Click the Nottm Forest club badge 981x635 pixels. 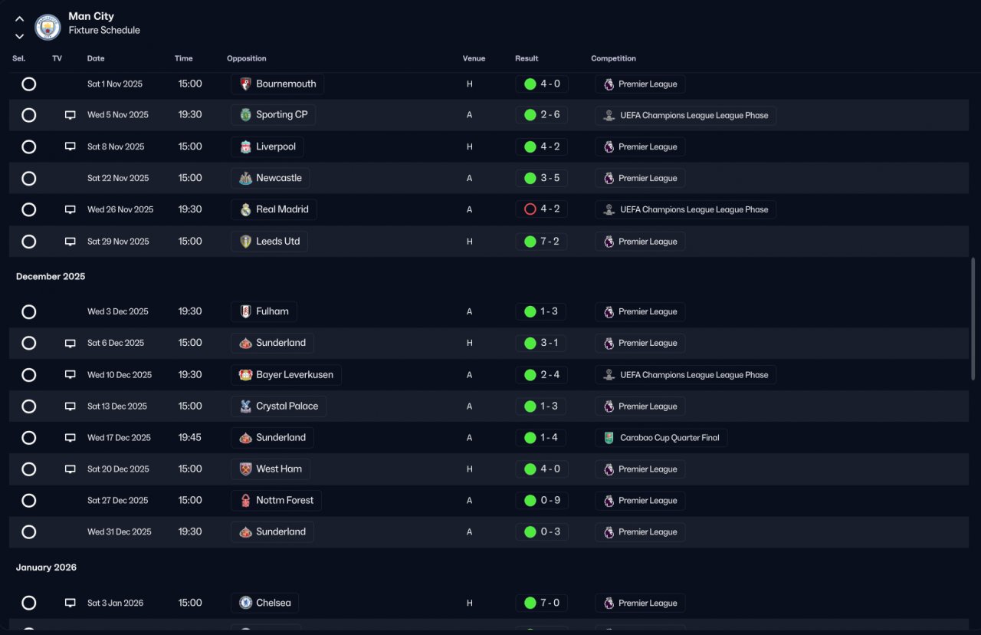point(245,501)
